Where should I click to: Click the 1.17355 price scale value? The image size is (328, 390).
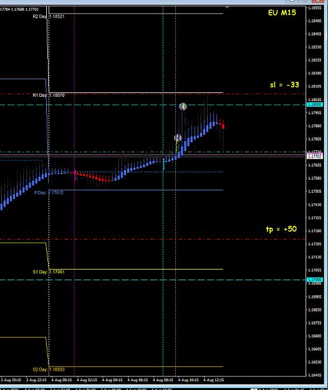tap(314, 218)
